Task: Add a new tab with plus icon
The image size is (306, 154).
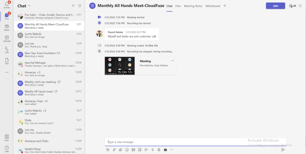Action: (x=225, y=6)
